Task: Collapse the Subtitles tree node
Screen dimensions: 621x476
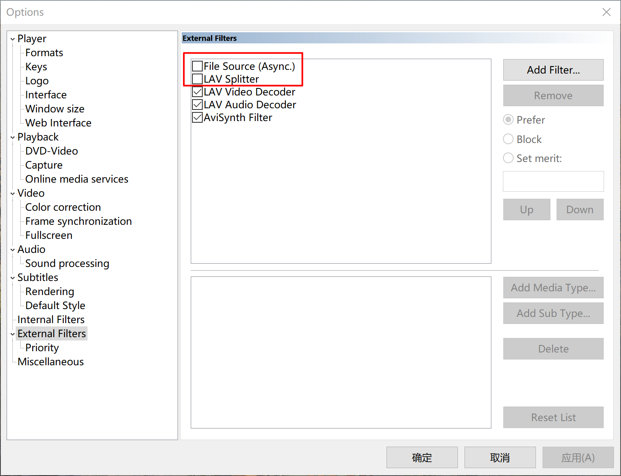Action: (x=13, y=278)
